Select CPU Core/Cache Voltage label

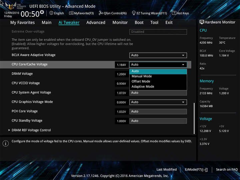coord(30,64)
